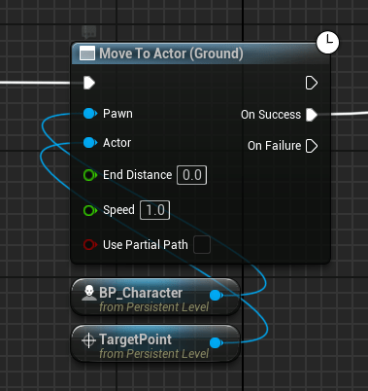Click the green Speed pin
Viewport: 368px width, 391px height.
coord(90,210)
